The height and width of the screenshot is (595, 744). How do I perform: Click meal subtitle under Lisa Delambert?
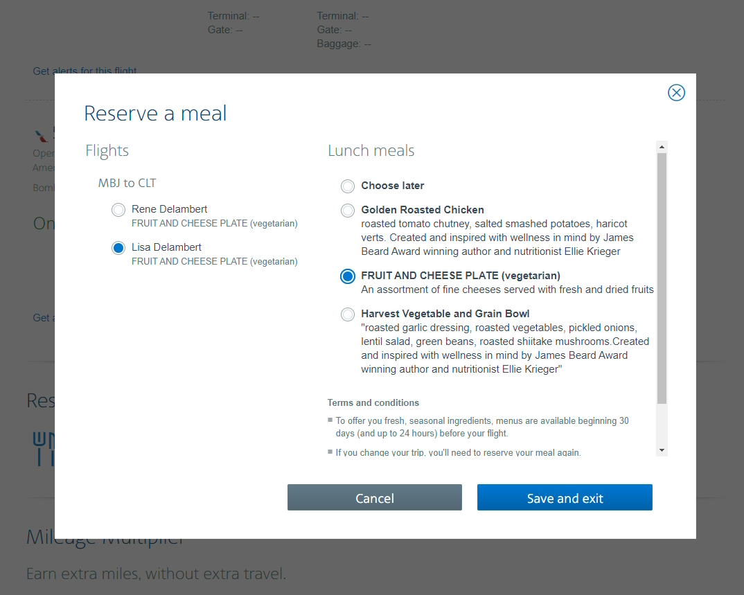(x=214, y=262)
